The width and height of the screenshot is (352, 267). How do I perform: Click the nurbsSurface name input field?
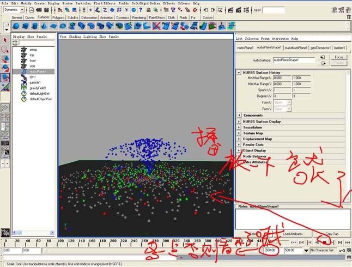(x=294, y=60)
